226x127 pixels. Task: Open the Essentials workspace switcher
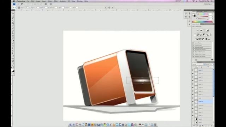[x=208, y=4]
